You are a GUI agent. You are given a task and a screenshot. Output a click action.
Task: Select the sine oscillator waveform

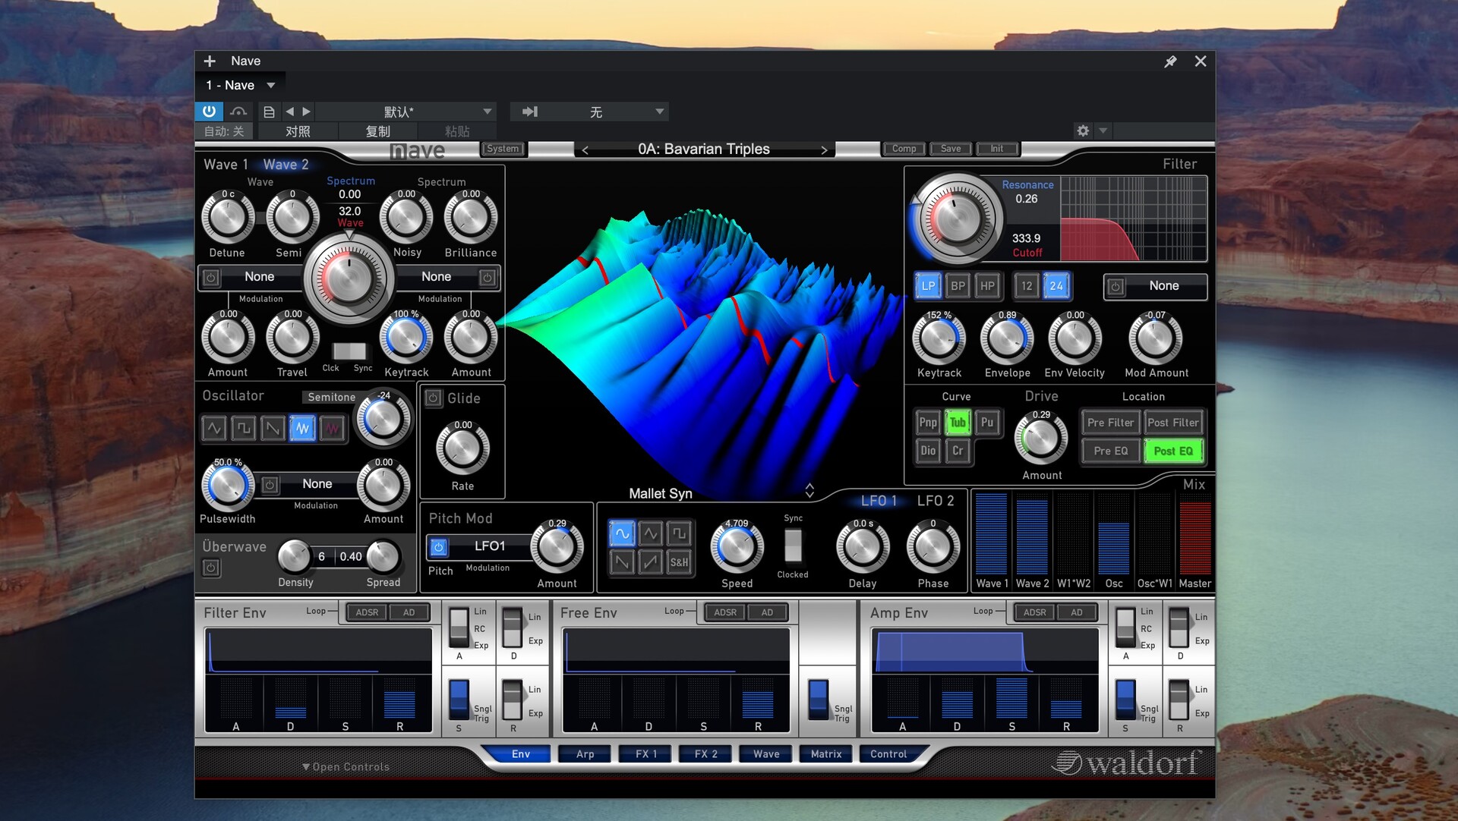tap(214, 428)
